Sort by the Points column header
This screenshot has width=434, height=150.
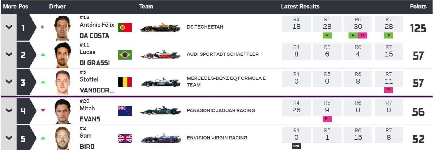[x=418, y=7]
